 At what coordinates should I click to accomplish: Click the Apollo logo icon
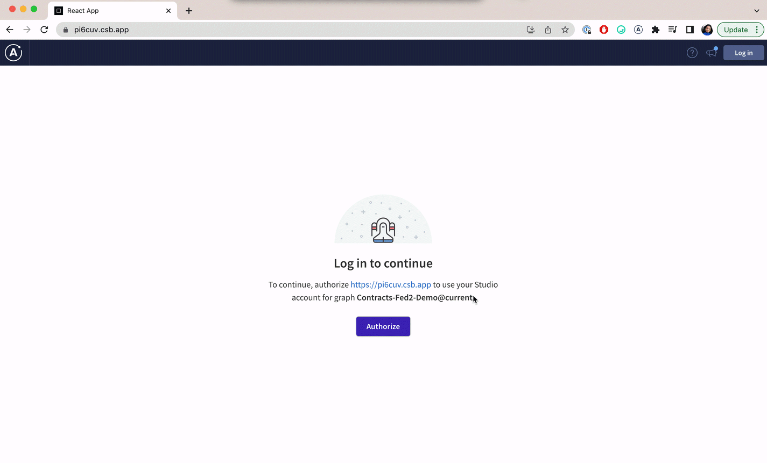point(13,53)
